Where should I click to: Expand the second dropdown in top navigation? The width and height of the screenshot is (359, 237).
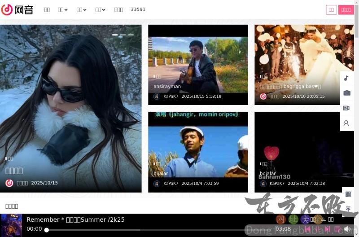(81, 9)
